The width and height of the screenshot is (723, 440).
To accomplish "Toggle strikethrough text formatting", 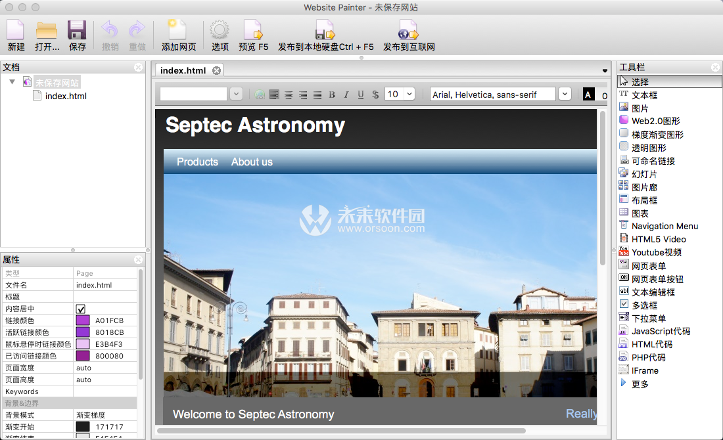I will point(375,95).
